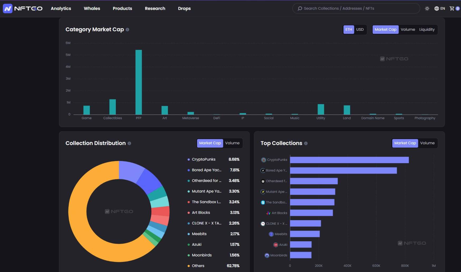Click info icon next to Top Collections

point(306,143)
